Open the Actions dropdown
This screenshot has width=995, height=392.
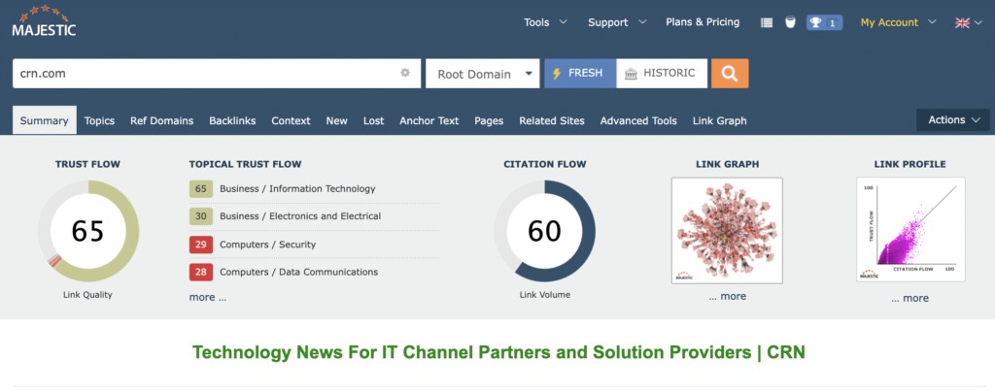click(x=953, y=119)
